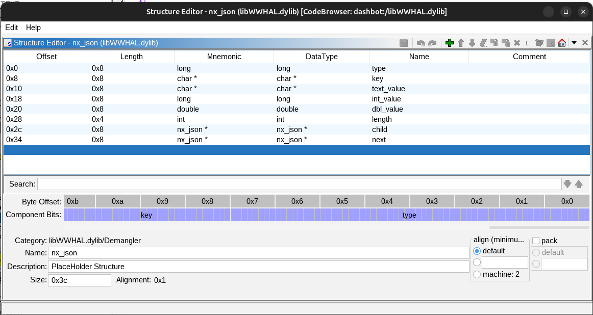Click the move component down arrow
593x315 pixels.
pyautogui.click(x=472, y=43)
